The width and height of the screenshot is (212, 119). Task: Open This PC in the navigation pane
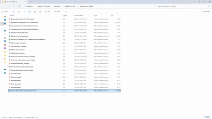(x=5, y=69)
